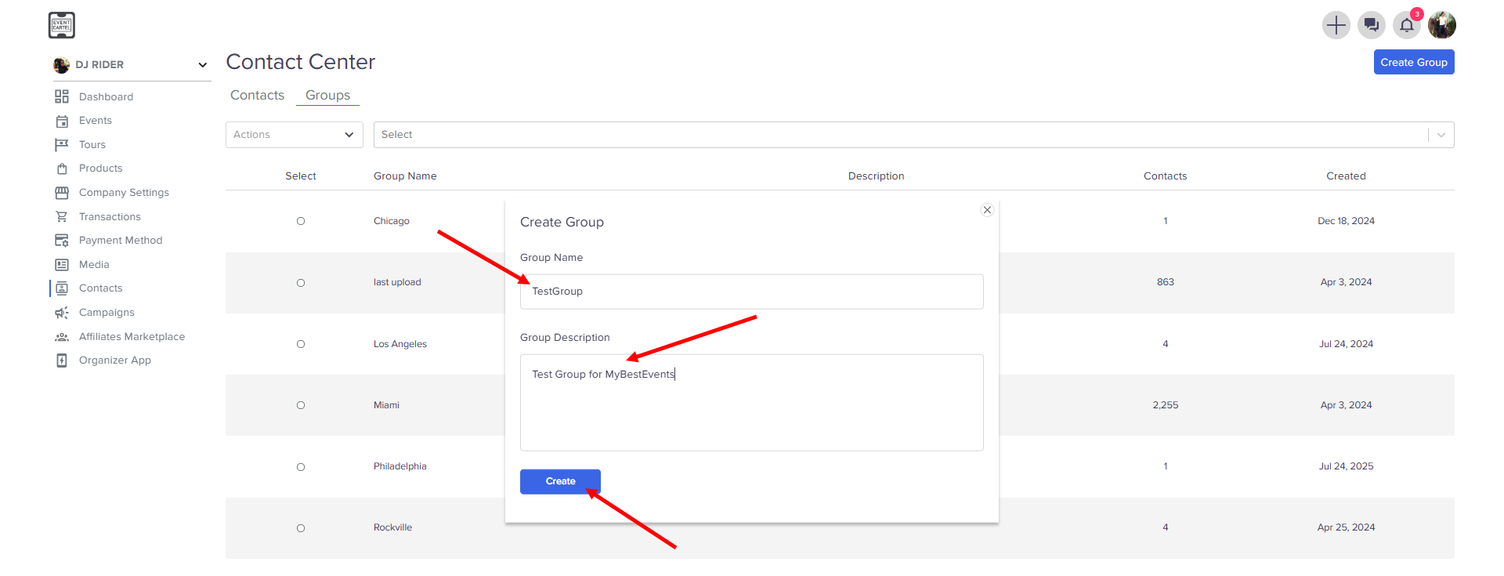Click the Payment Method card icon
1504x576 pixels.
click(62, 241)
